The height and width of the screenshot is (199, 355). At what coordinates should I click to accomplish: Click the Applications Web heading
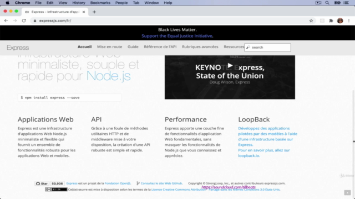45,119
